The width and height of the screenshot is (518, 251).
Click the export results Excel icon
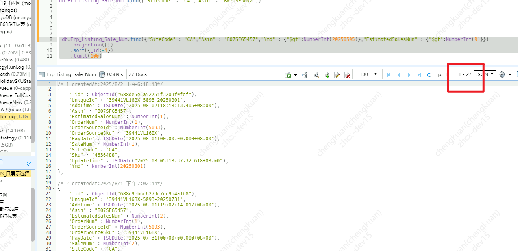pyautogui.click(x=288, y=74)
